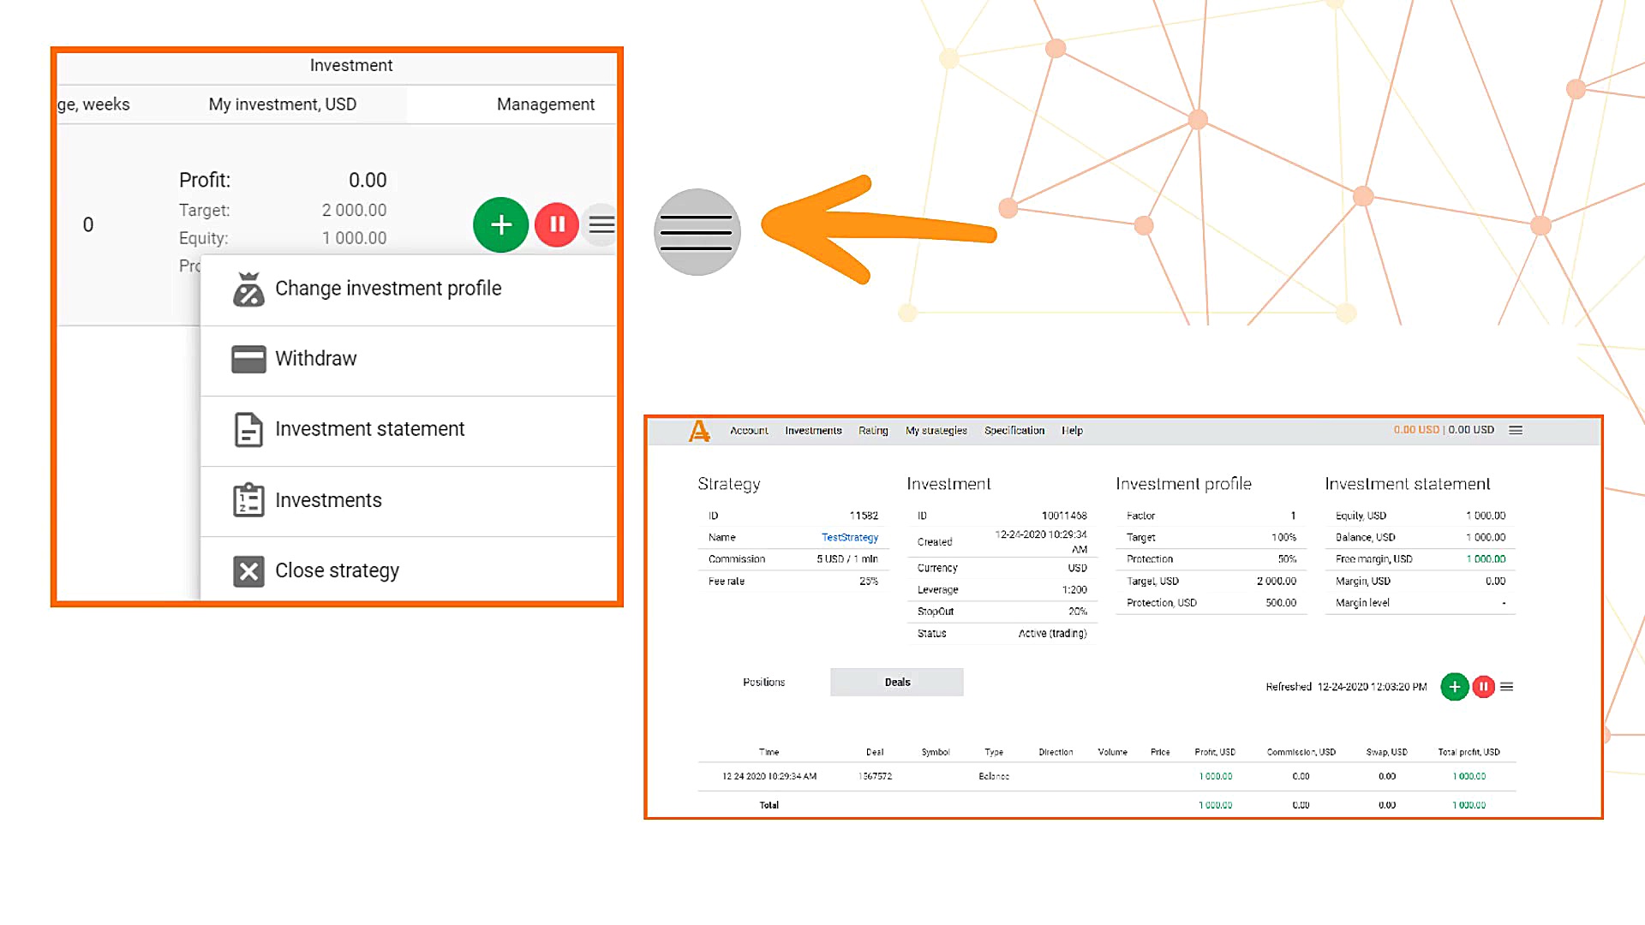Image resolution: width=1645 pixels, height=925 pixels.
Task: Click the Investments clipboard list icon
Action: pos(248,500)
